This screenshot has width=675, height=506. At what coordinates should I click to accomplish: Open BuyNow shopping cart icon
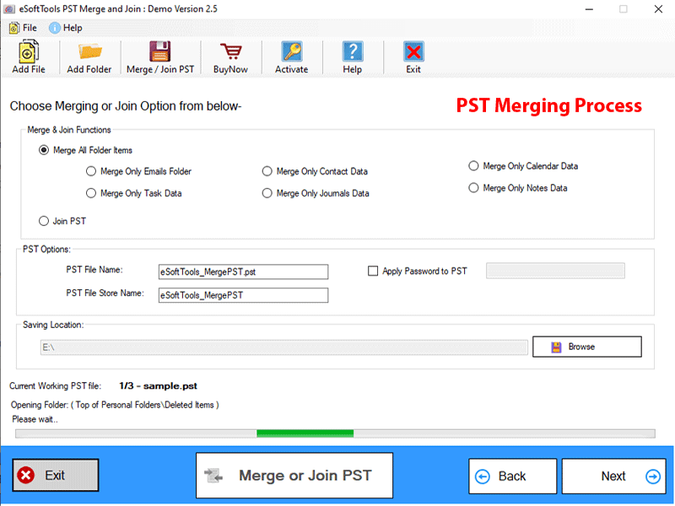click(230, 51)
